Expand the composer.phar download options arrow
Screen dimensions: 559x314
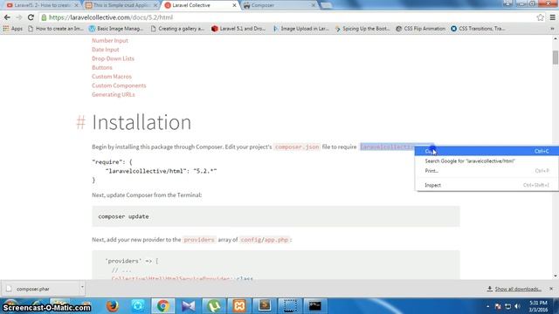(82, 287)
